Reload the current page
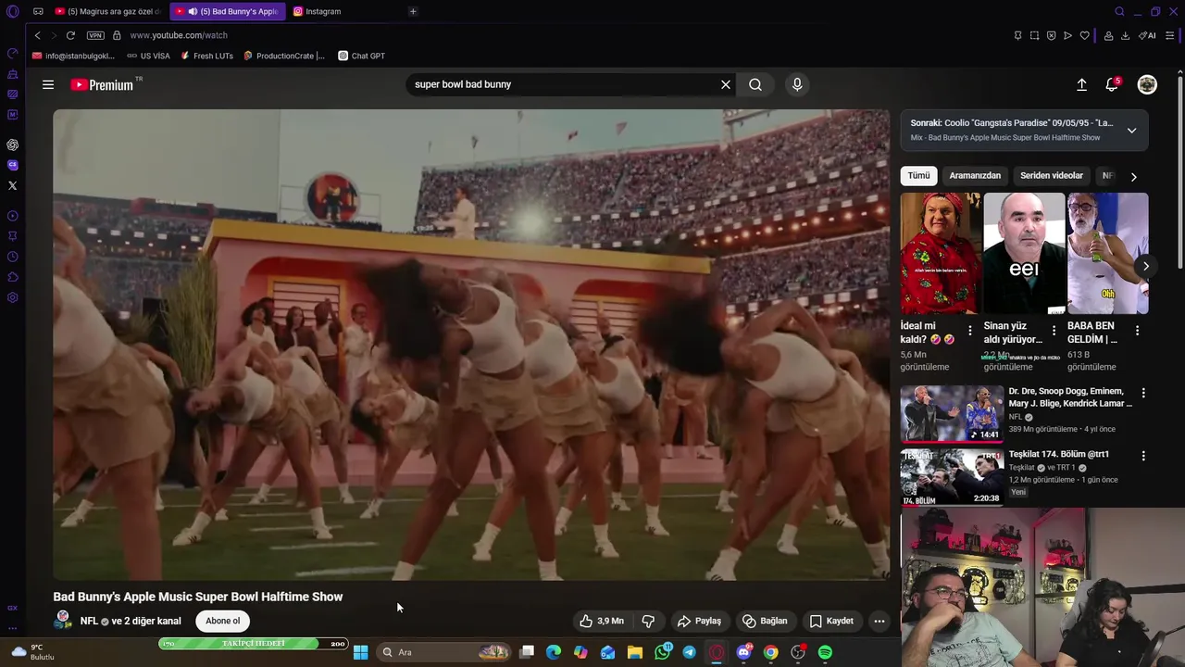 click(70, 35)
